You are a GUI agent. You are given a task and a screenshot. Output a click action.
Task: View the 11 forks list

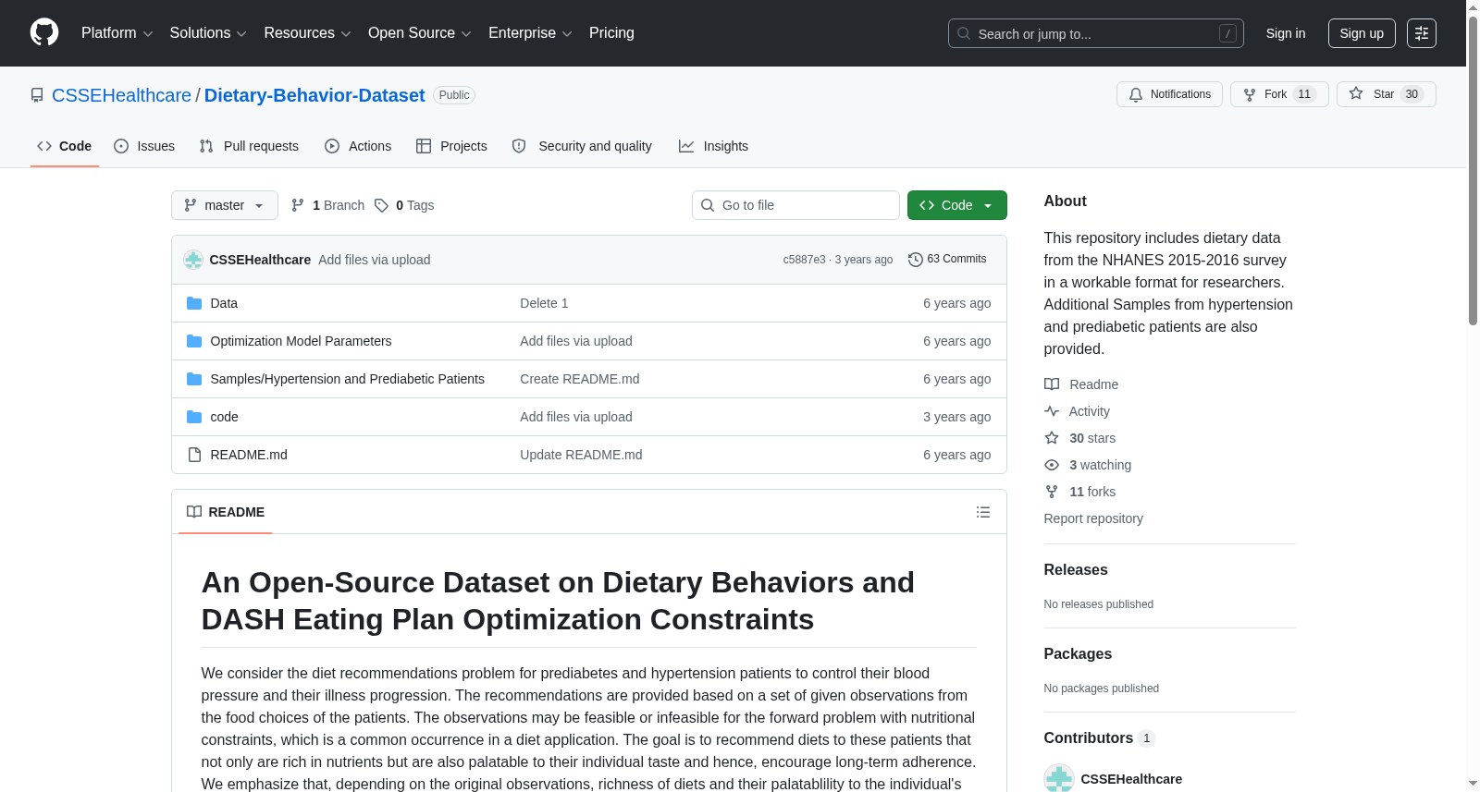coord(1080,492)
